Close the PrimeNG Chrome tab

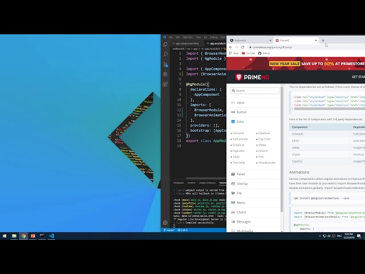[316, 41]
